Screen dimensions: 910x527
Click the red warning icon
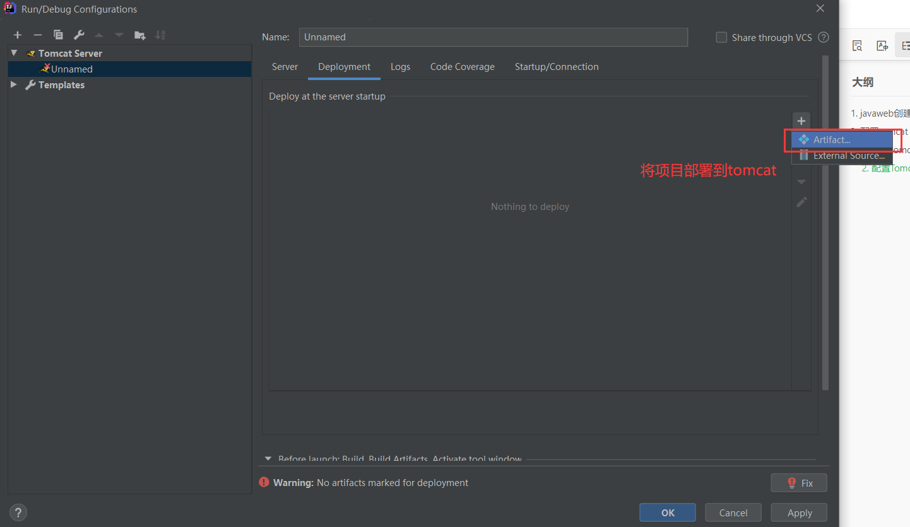pyautogui.click(x=264, y=482)
